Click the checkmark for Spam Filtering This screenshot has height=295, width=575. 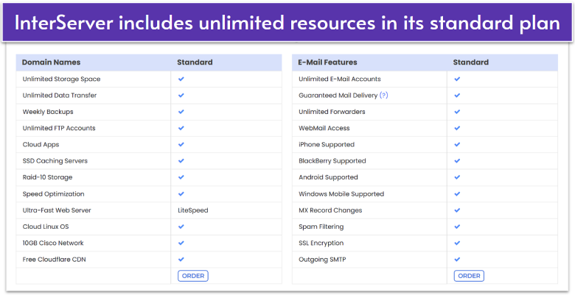(x=457, y=227)
